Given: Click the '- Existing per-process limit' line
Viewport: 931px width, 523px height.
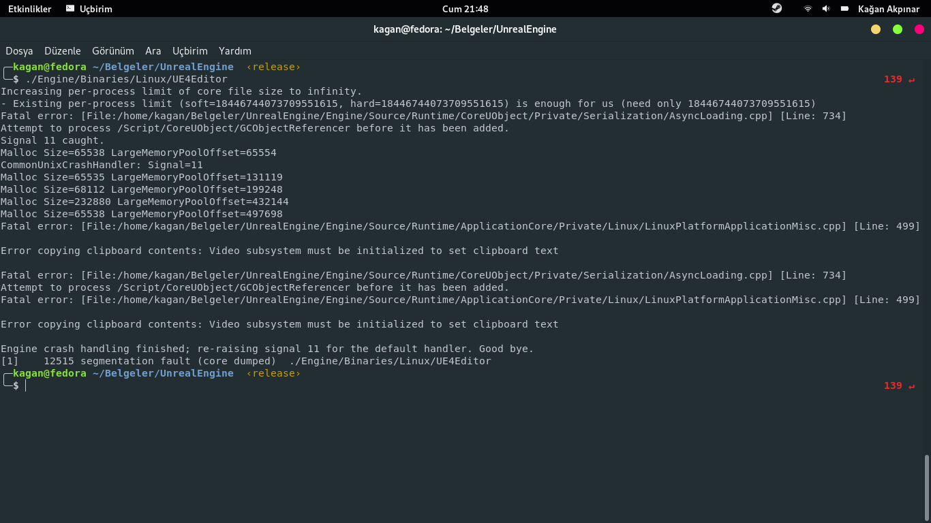Looking at the screenshot, I should pyautogui.click(x=408, y=104).
